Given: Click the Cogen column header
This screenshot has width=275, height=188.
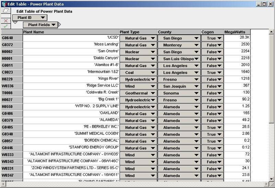Looking at the screenshot, I should [212, 32].
